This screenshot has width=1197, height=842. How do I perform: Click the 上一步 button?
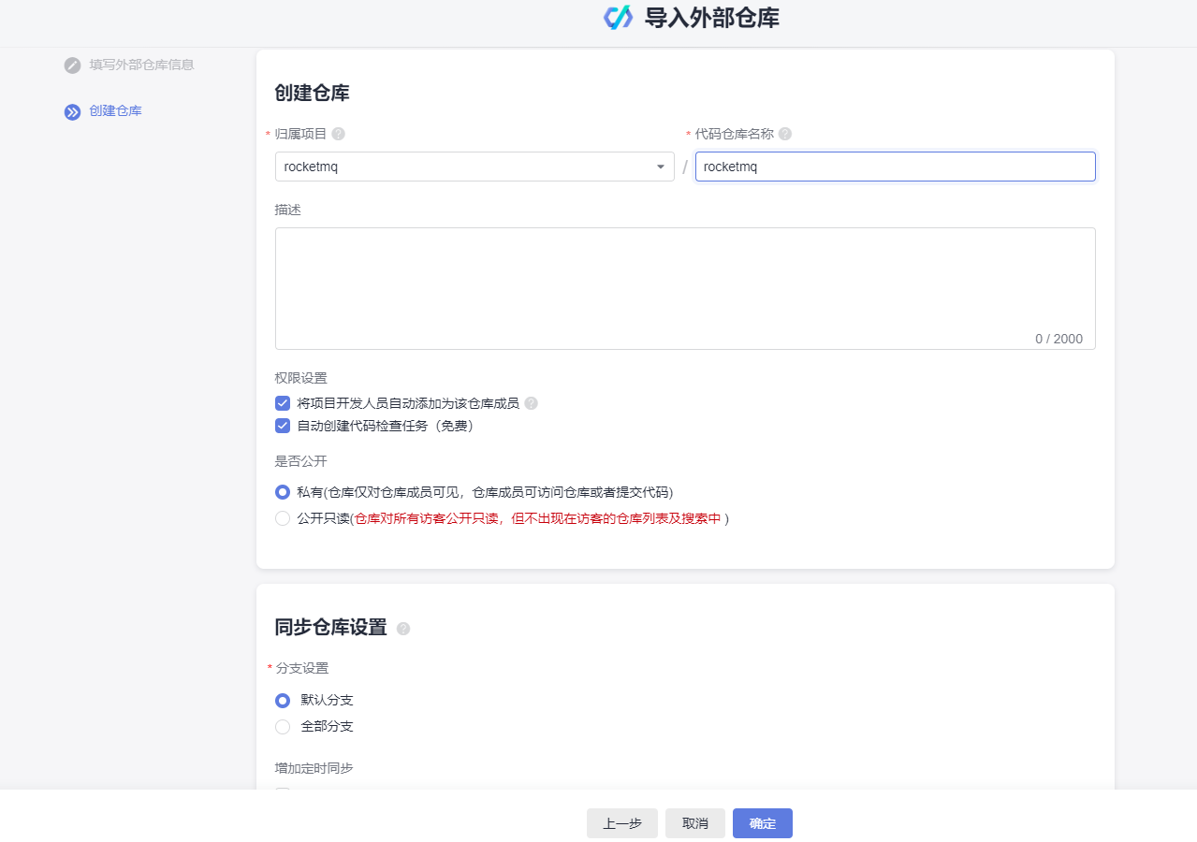(622, 823)
